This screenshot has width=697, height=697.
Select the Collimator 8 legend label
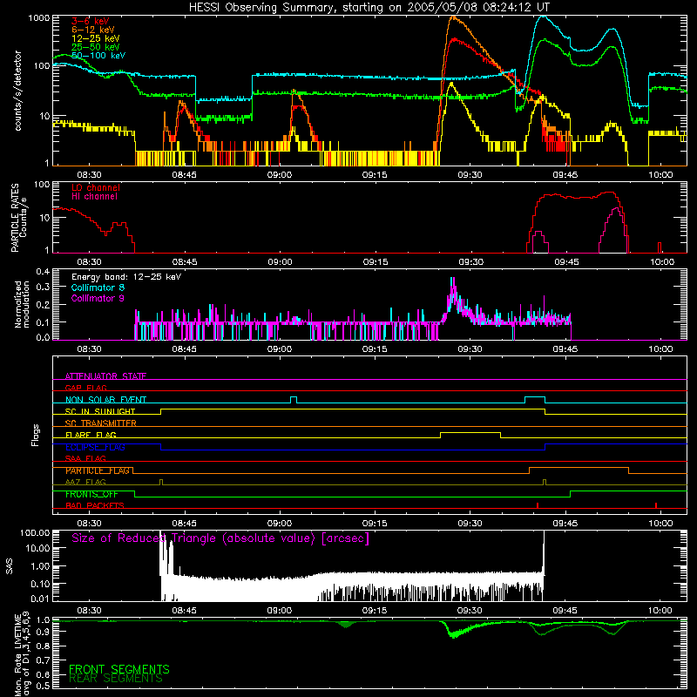[x=98, y=288]
